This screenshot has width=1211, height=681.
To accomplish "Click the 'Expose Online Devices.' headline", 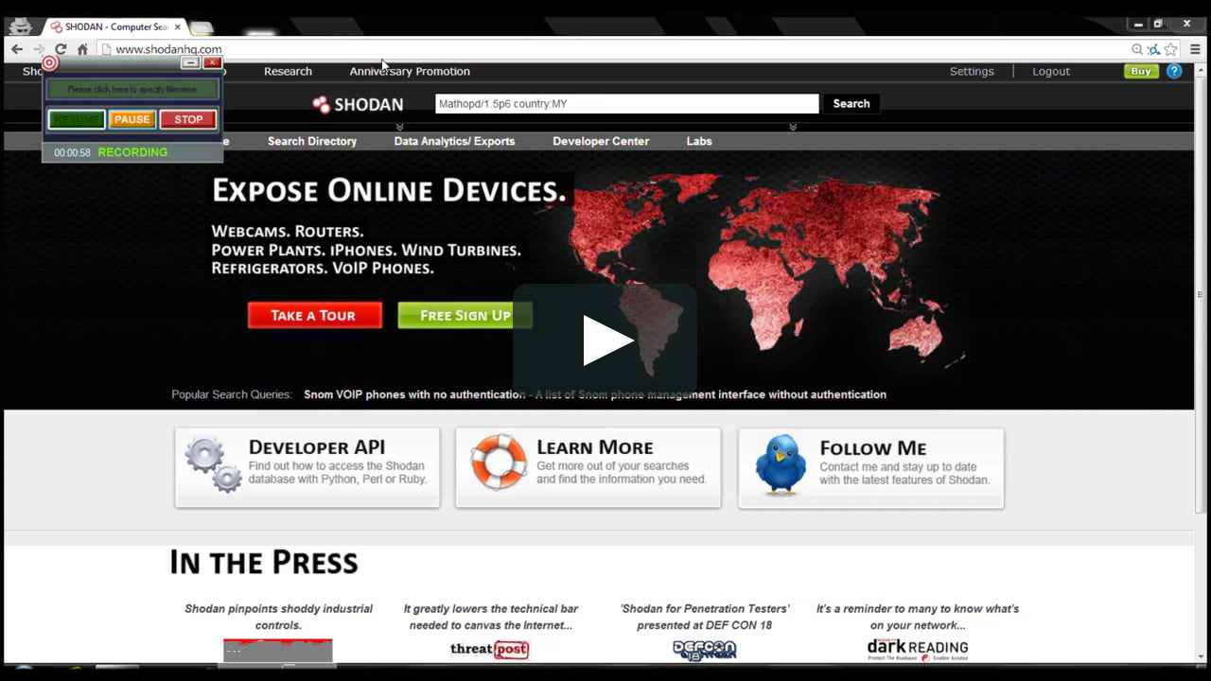I will pyautogui.click(x=389, y=191).
